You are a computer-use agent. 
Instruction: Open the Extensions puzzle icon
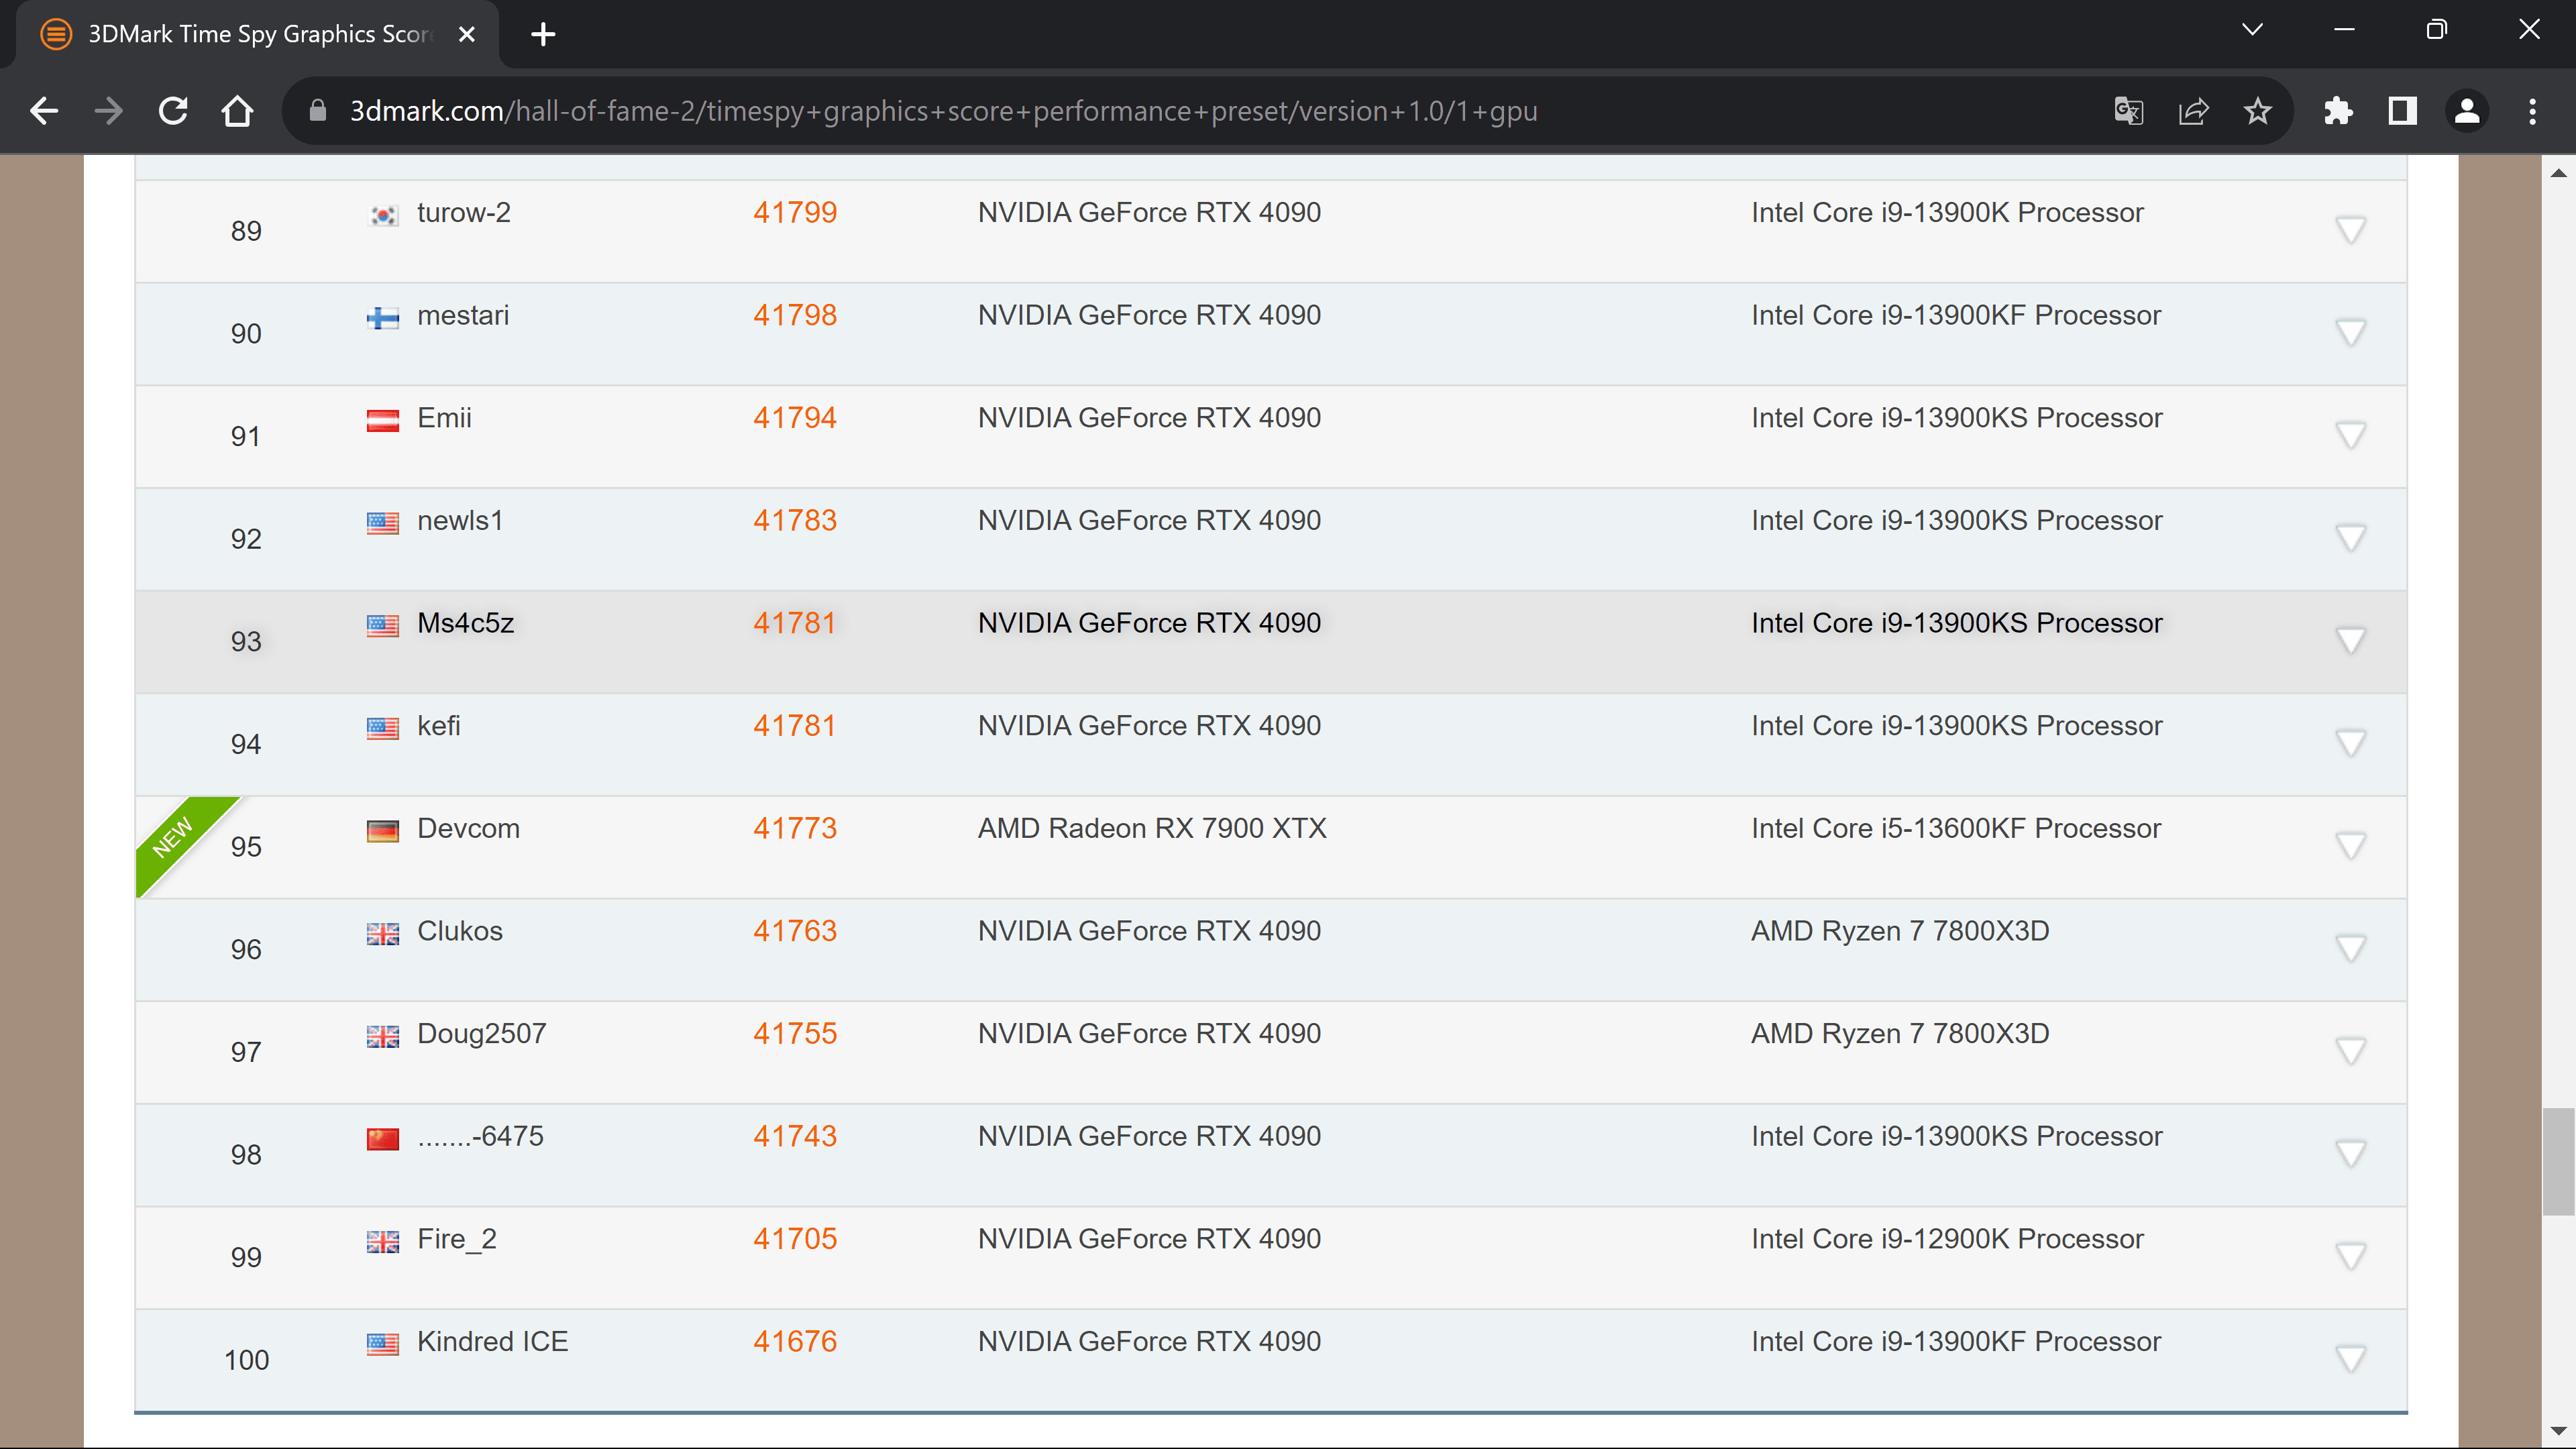[2338, 111]
